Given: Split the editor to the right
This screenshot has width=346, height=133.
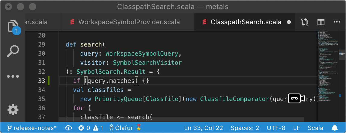Looking at the screenshot, I should click(321, 22).
